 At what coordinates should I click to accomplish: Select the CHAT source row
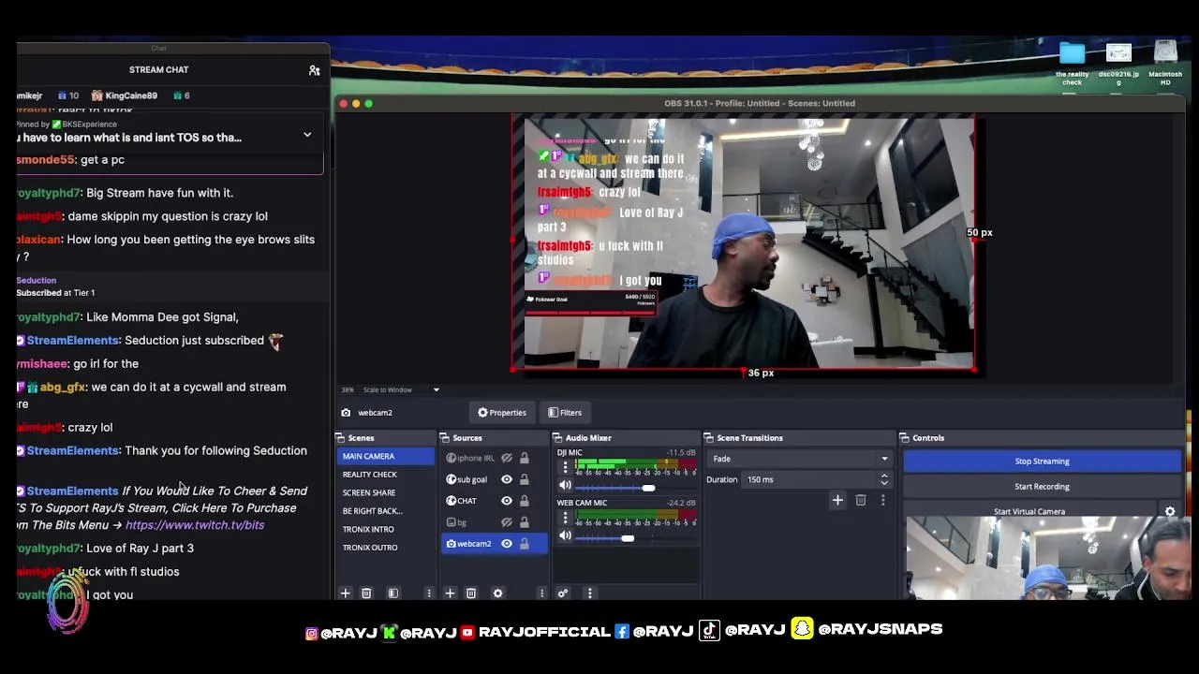[x=495, y=501]
